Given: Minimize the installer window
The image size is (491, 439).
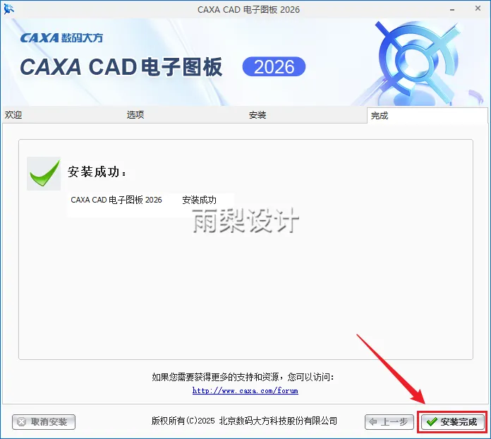Looking at the screenshot, I should pyautogui.click(x=452, y=10).
